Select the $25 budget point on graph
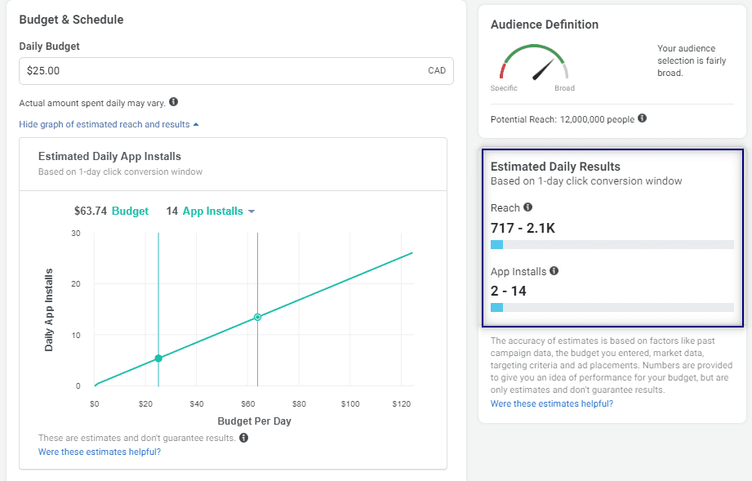The image size is (752, 481). tap(158, 359)
